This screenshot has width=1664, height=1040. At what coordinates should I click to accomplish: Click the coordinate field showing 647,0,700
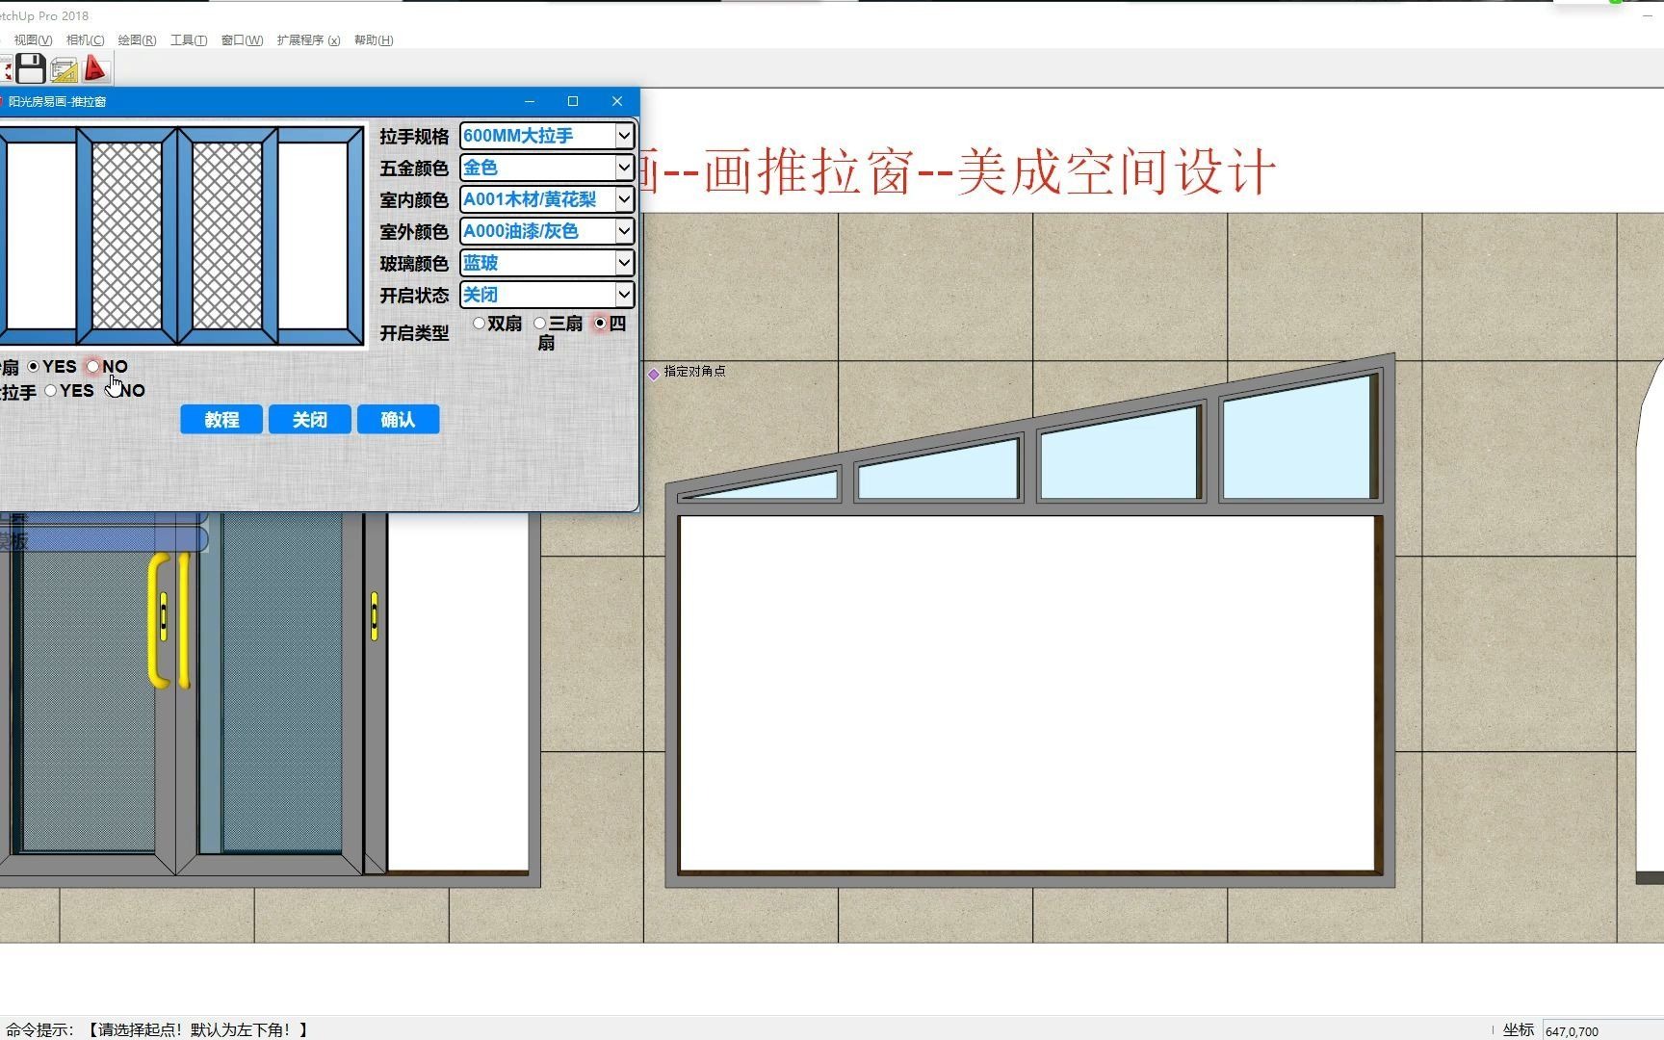[x=1599, y=1029]
